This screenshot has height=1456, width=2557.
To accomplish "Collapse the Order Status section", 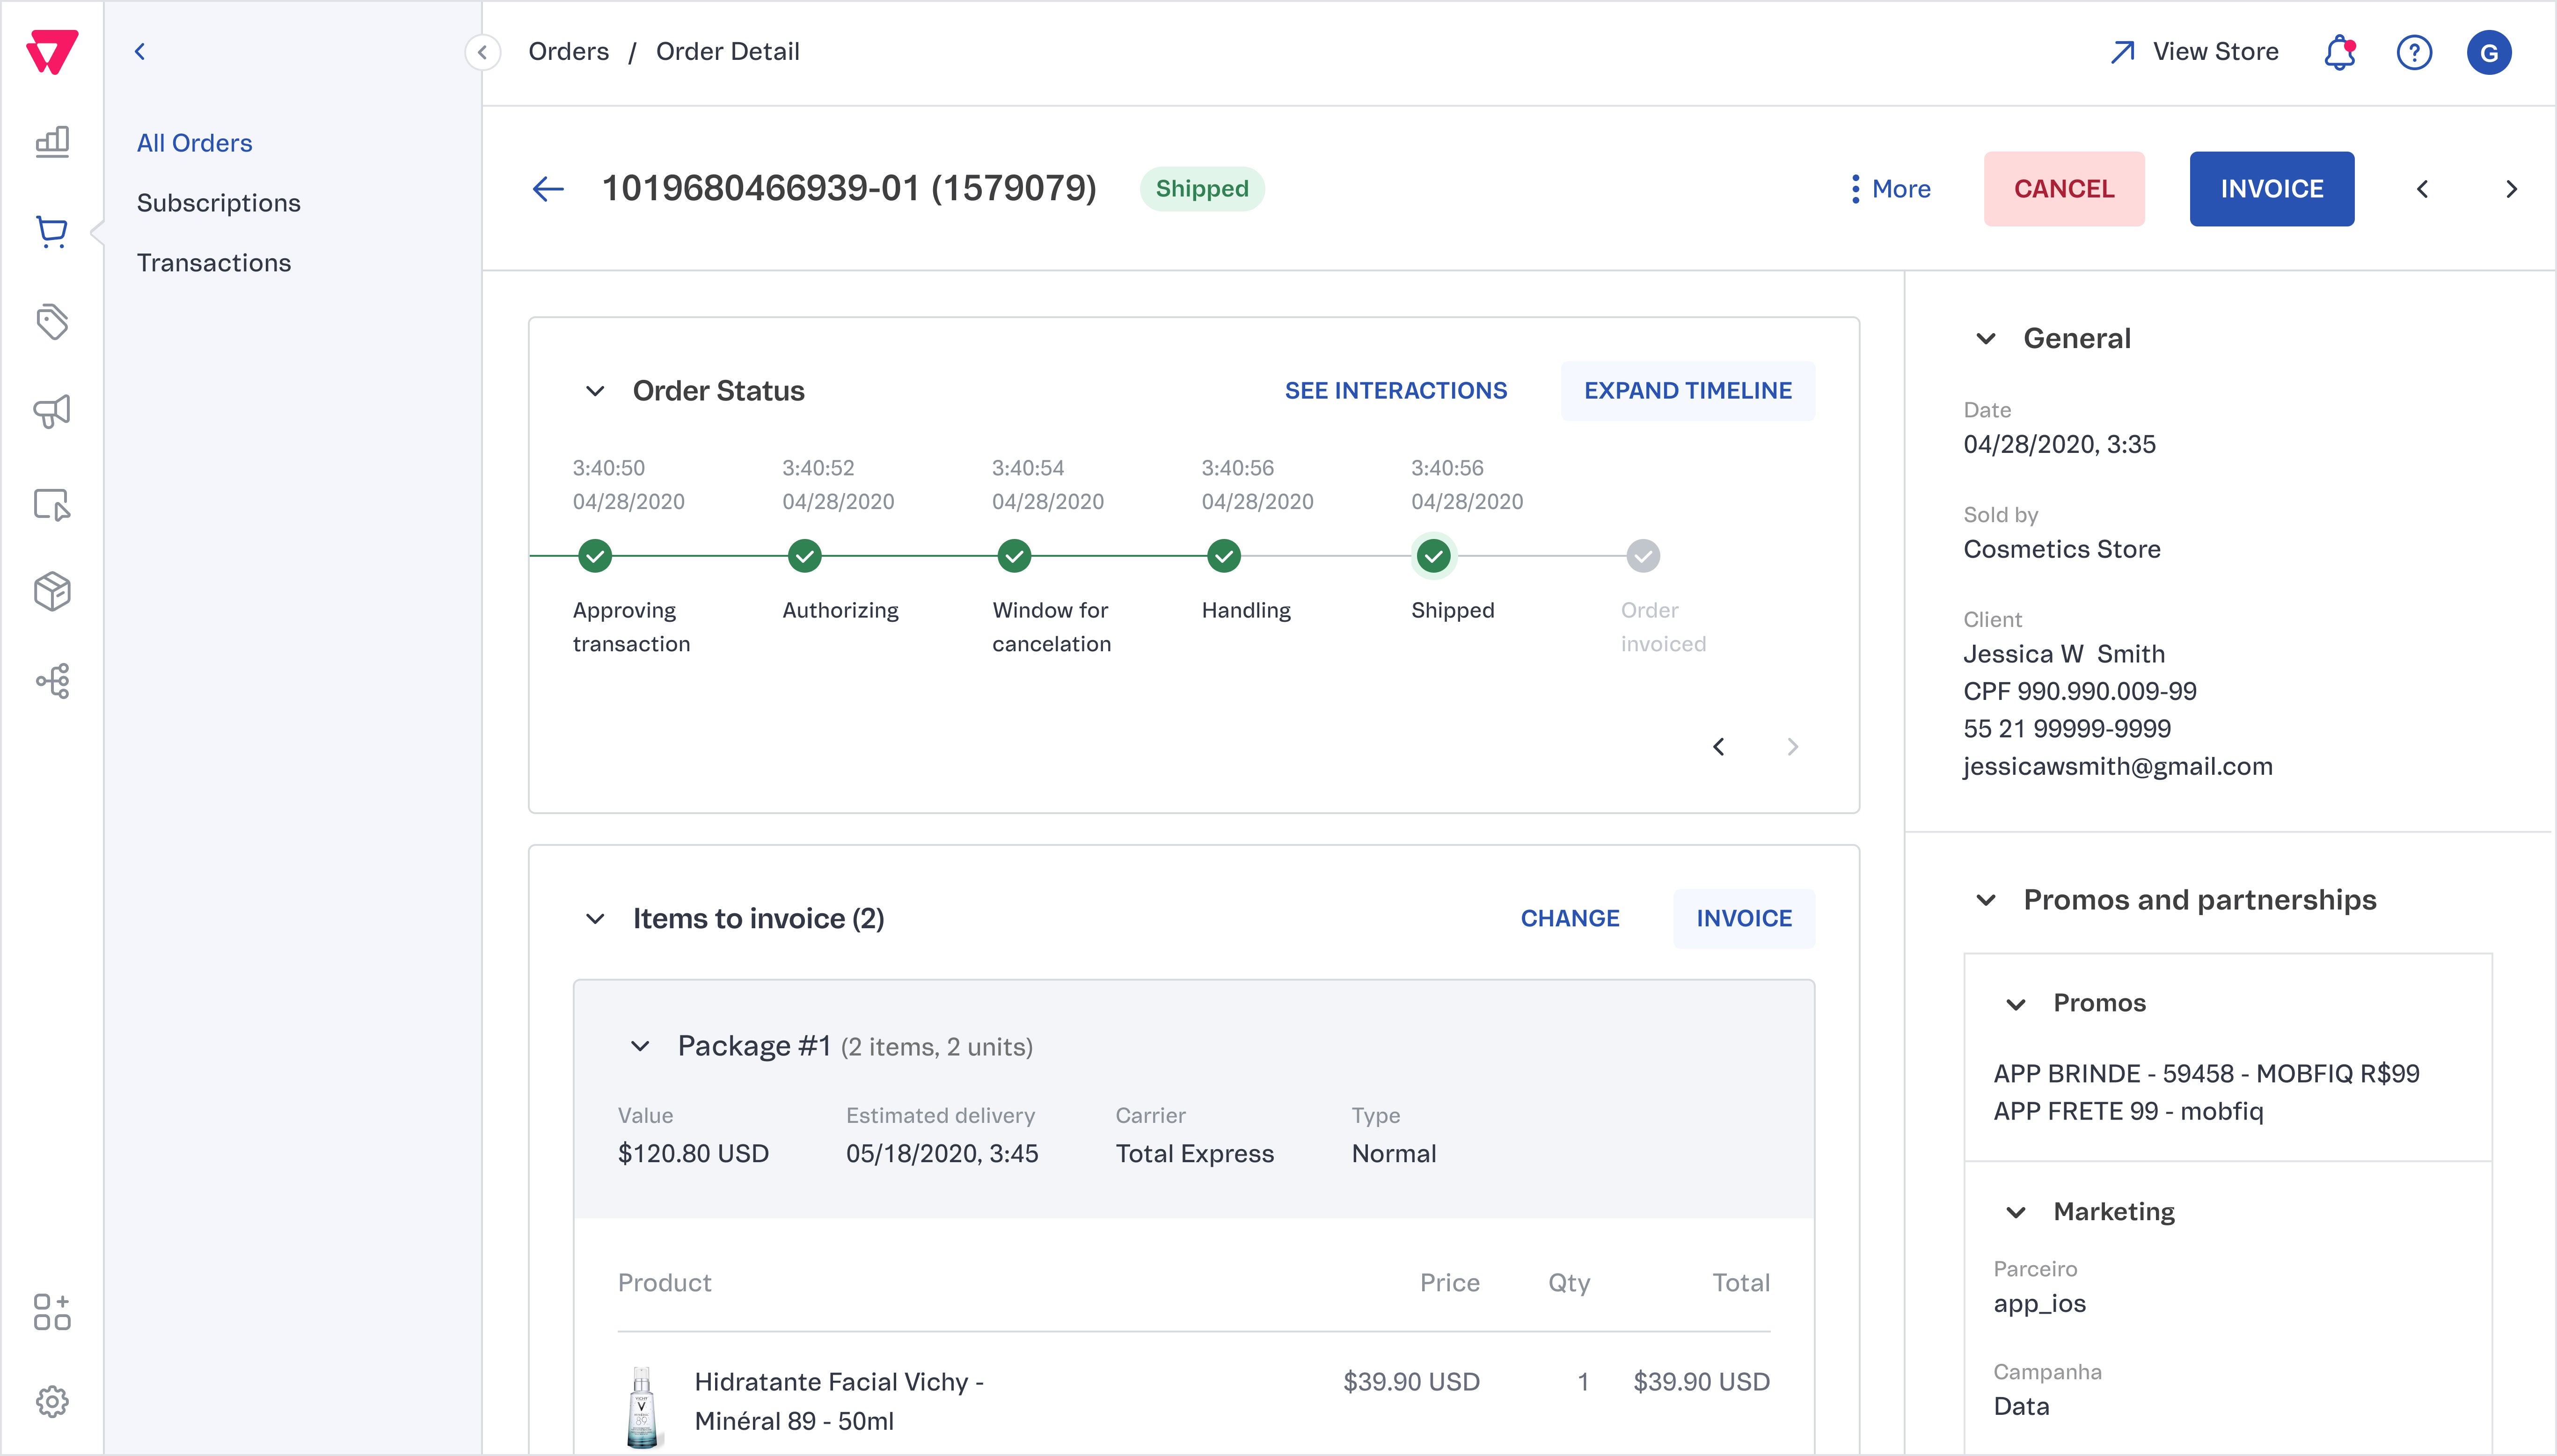I will click(595, 391).
